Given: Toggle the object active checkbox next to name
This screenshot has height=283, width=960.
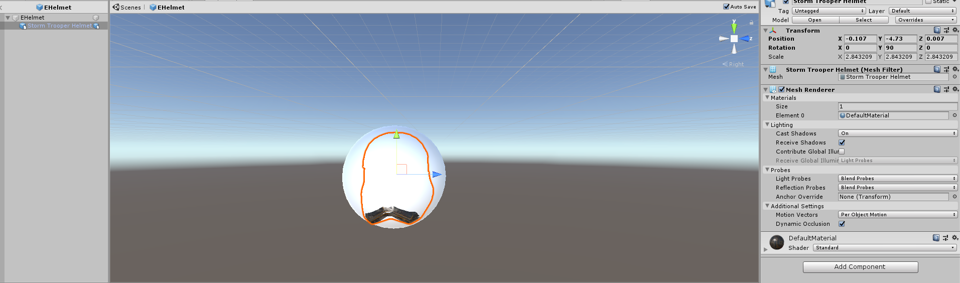Looking at the screenshot, I should 786,2.
